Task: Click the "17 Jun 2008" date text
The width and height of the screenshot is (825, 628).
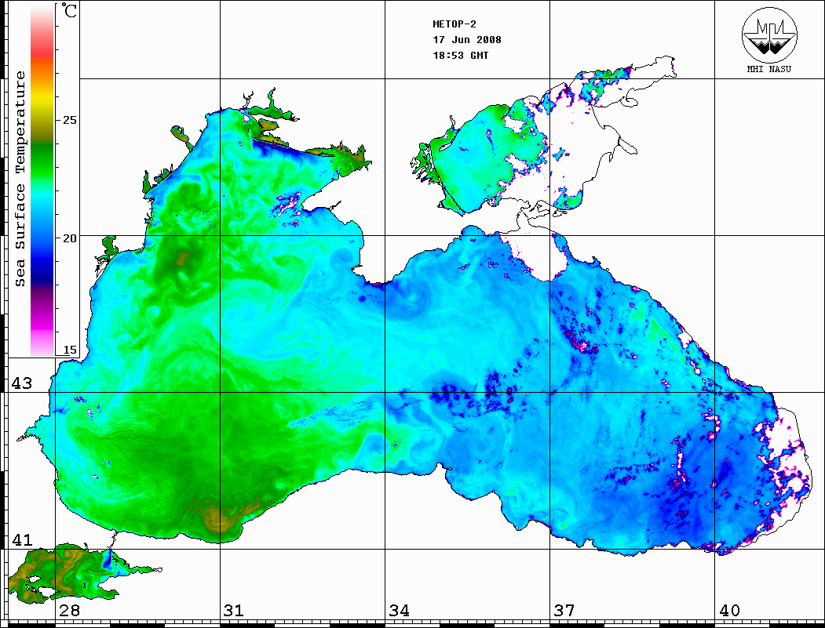Action: click(467, 40)
